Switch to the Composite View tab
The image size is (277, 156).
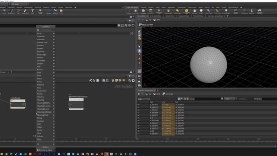point(184,16)
